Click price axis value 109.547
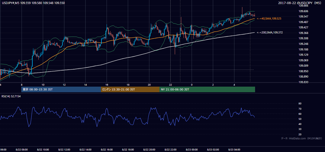This screenshot has width=325, height=152. tap(303, 16)
